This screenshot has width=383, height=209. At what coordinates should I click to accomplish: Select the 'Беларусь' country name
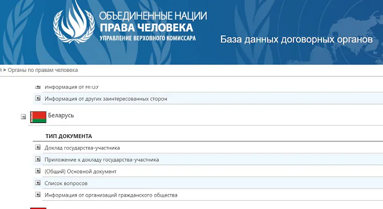tap(61, 115)
